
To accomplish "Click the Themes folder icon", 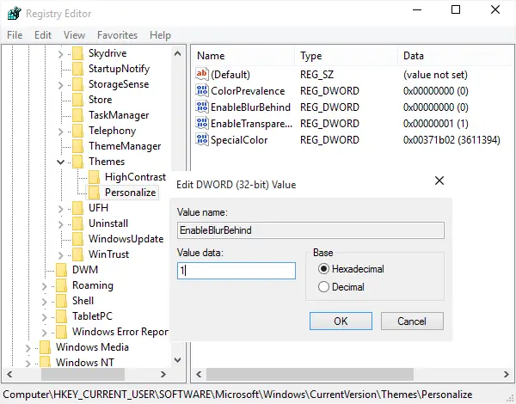I will pos(77,162).
